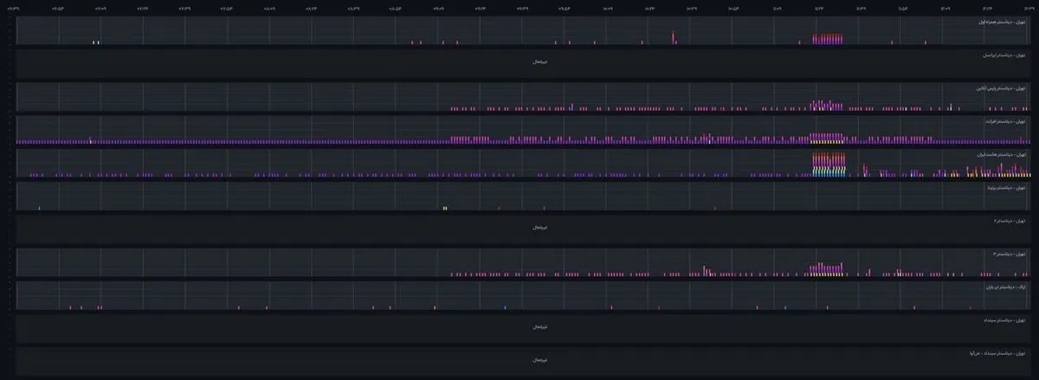The width and height of the screenshot is (1039, 380).
Task: Click the blue bar in the ابر باران chart
Action: click(505, 307)
